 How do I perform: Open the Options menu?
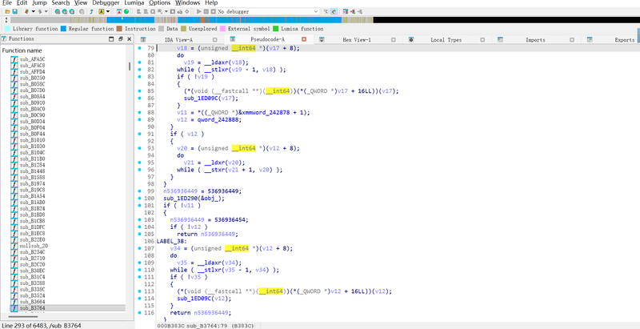(159, 3)
